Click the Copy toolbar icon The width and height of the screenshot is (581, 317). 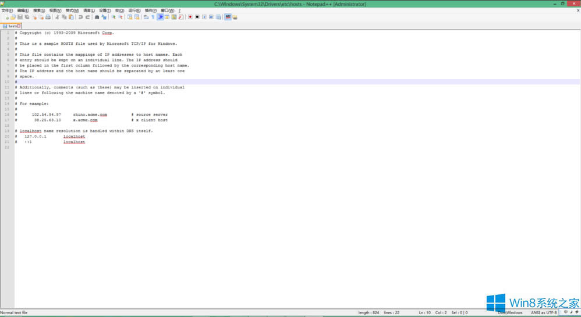pos(64,17)
